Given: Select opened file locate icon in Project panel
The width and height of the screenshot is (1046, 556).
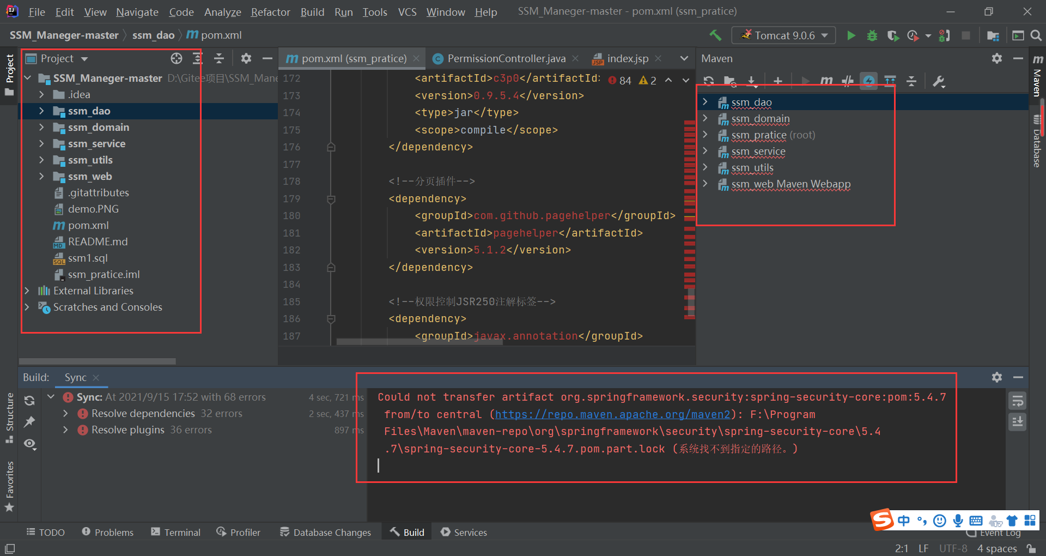Looking at the screenshot, I should (x=176, y=58).
